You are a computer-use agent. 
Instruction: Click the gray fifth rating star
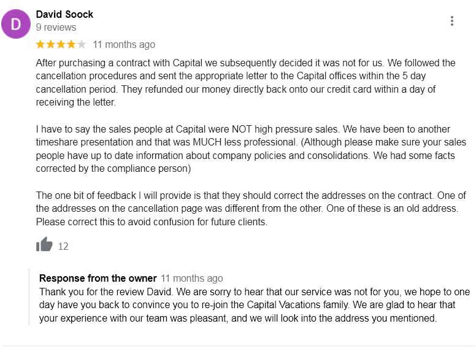pos(82,44)
